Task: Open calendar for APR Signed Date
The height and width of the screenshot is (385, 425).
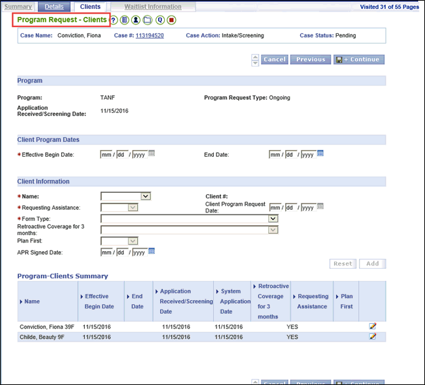Action: tap(151, 251)
